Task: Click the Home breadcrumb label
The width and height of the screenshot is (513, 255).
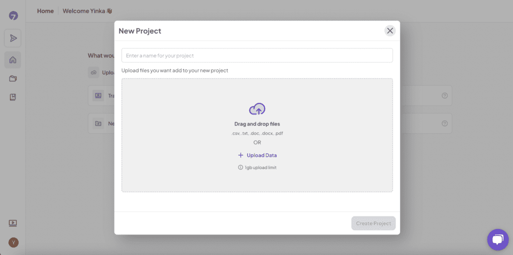Action: point(46,11)
